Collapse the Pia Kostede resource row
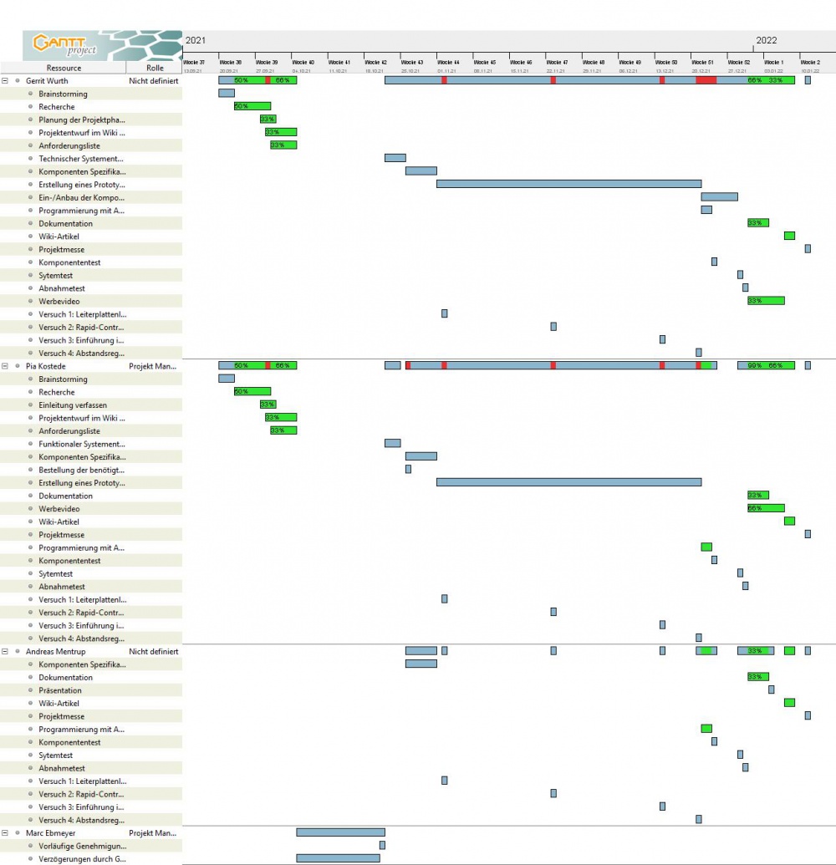The width and height of the screenshot is (836, 865). click(6, 366)
